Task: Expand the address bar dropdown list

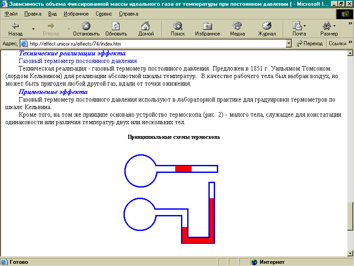Action: click(289, 43)
